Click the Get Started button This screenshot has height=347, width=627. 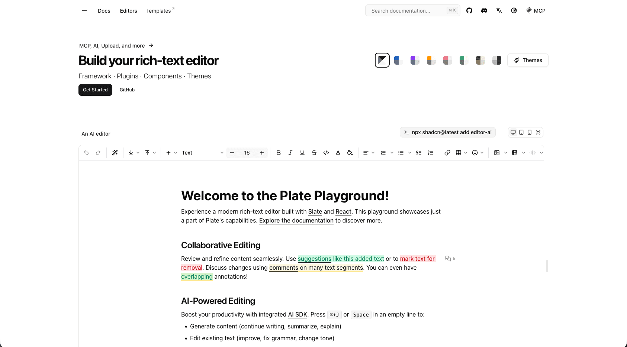(95, 90)
